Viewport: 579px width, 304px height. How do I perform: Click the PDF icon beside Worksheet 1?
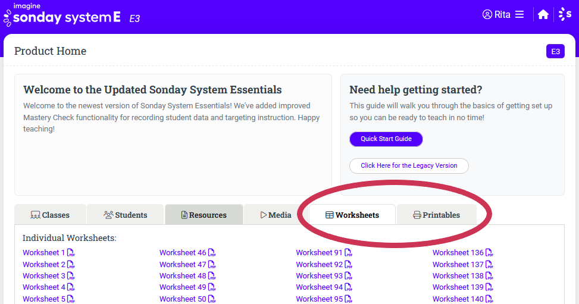pyautogui.click(x=71, y=253)
